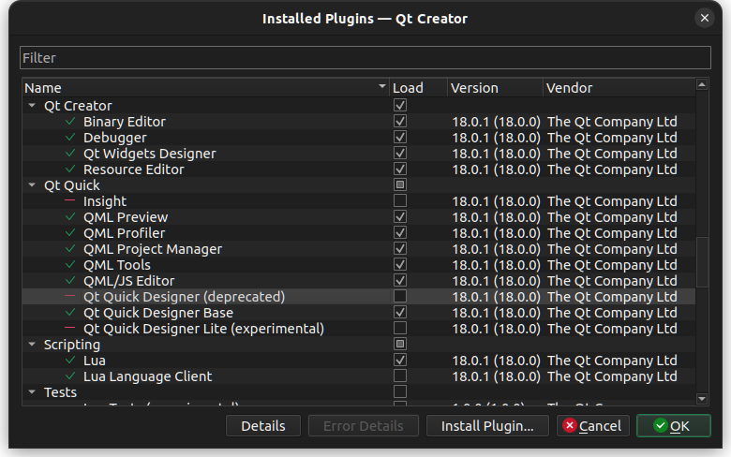The width and height of the screenshot is (731, 457).
Task: Select the QML/JS Editor plugin row
Action: pos(359,280)
